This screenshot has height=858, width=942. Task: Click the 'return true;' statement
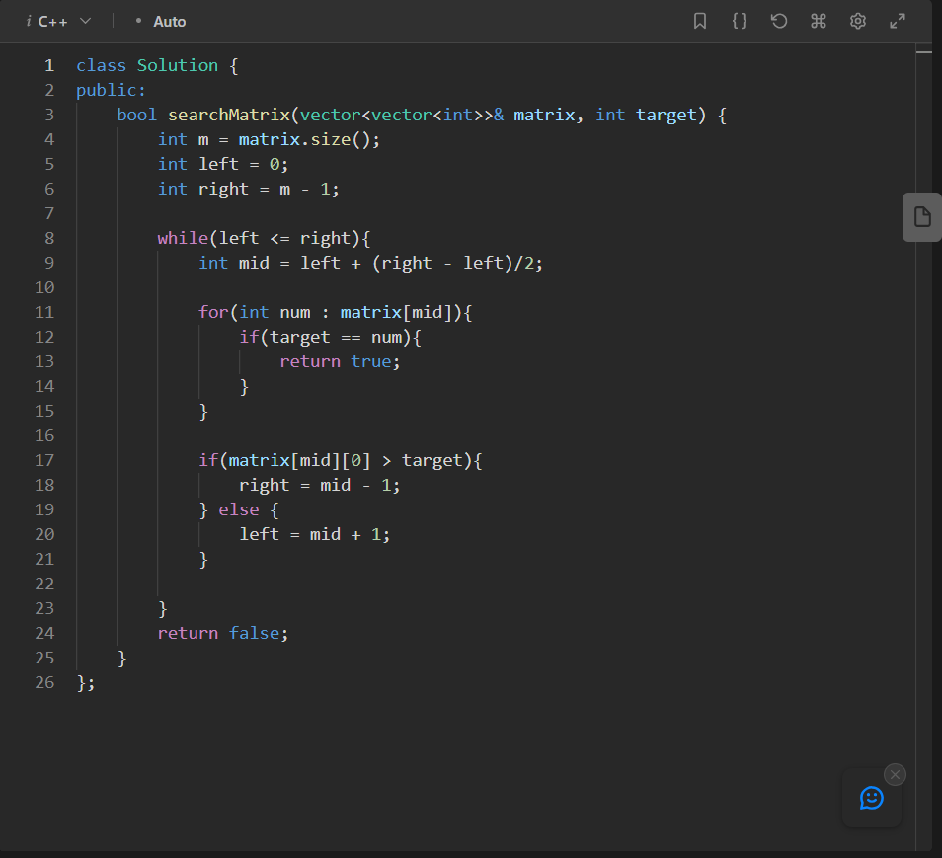click(340, 361)
